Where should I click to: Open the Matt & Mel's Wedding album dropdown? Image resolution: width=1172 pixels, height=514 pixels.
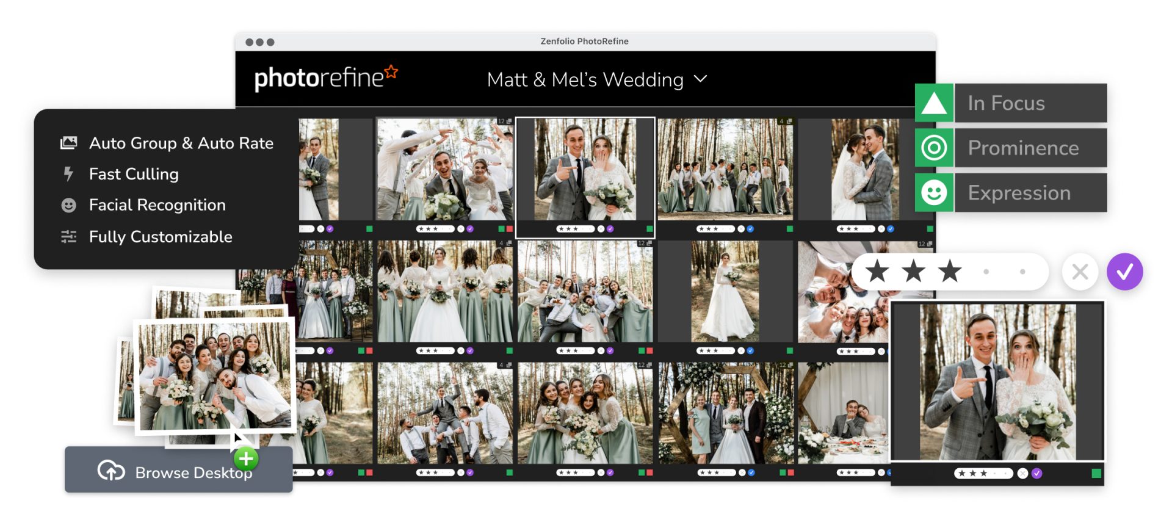click(701, 79)
